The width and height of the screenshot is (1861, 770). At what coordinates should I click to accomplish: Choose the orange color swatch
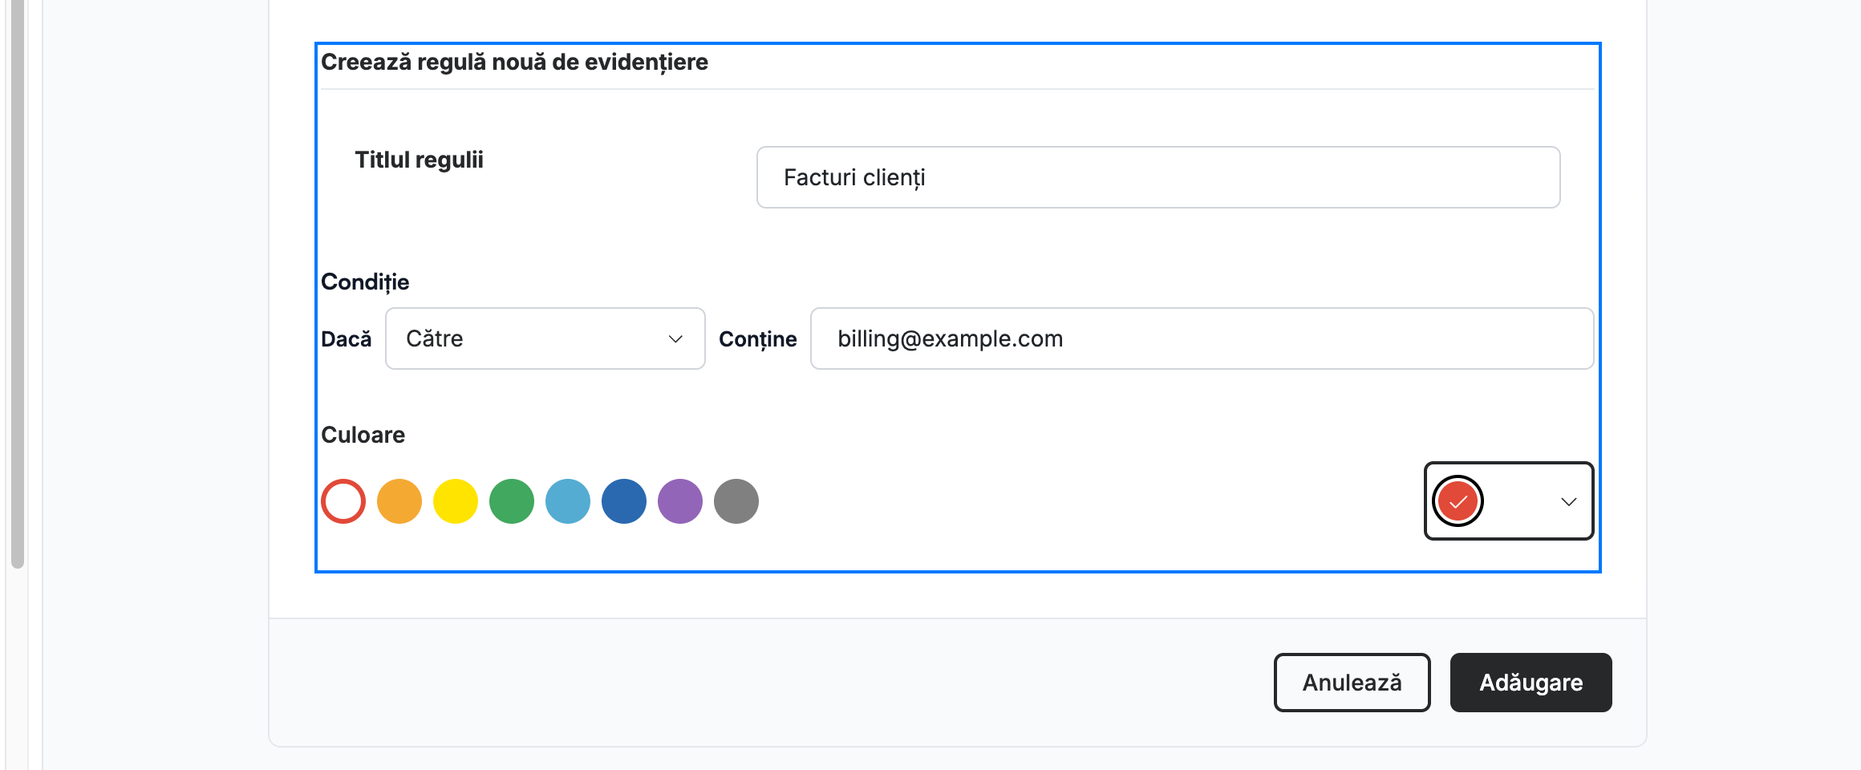point(399,501)
